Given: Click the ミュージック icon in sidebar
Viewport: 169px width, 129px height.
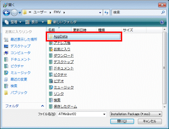Looking at the screenshot, I should tap(6, 73).
